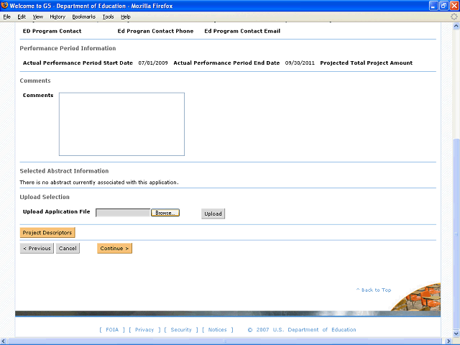This screenshot has height=345, width=460.
Task: Click the Selected Abstract Information heading
Action: point(64,171)
